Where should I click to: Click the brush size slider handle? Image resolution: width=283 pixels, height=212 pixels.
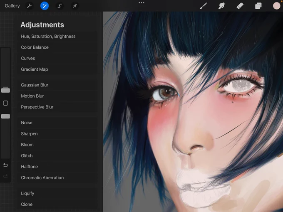(x=5, y=90)
